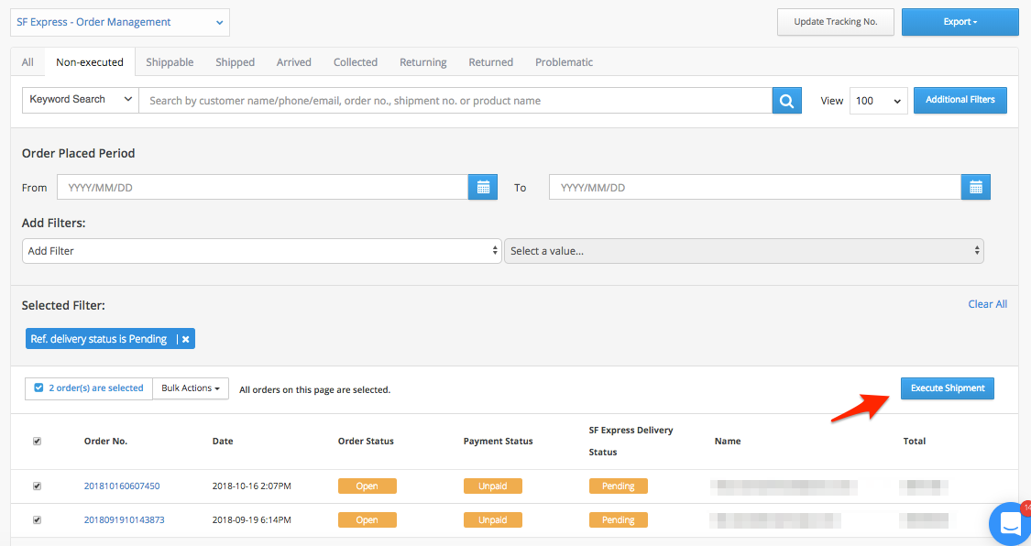The image size is (1031, 546).
Task: Toggle the select-all header checkbox
Action: pyautogui.click(x=37, y=441)
